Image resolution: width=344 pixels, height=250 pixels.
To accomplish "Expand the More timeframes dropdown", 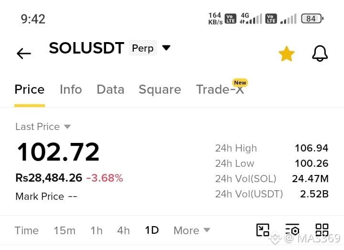I will tap(192, 230).
